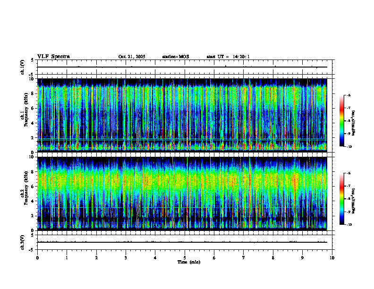Select the "start UT = 14:20: 1" text
374x289 pixels.
(x=228, y=57)
